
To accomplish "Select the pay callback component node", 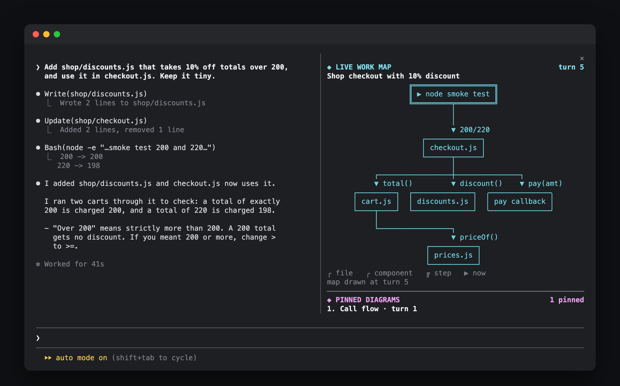I will pos(520,202).
